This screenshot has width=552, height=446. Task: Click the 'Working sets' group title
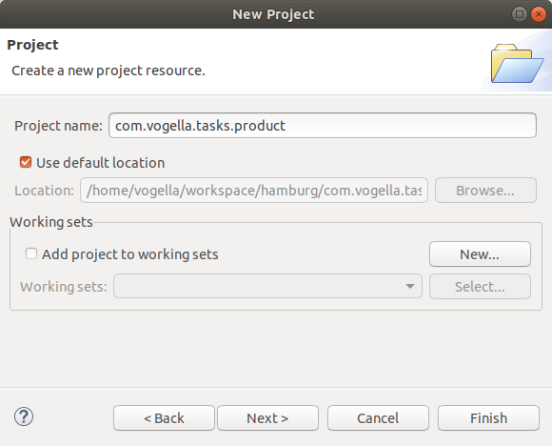(51, 222)
